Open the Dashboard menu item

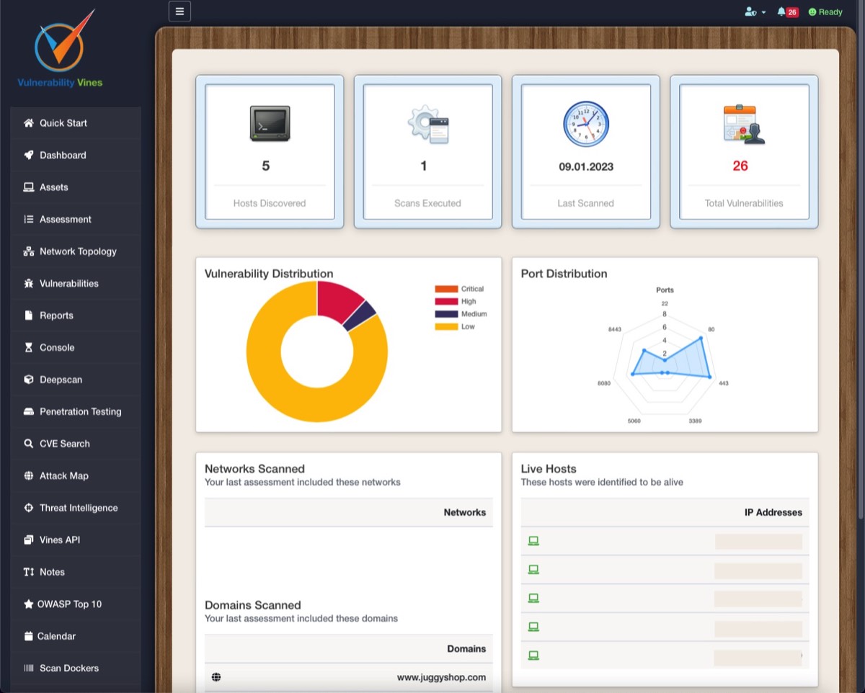(63, 155)
